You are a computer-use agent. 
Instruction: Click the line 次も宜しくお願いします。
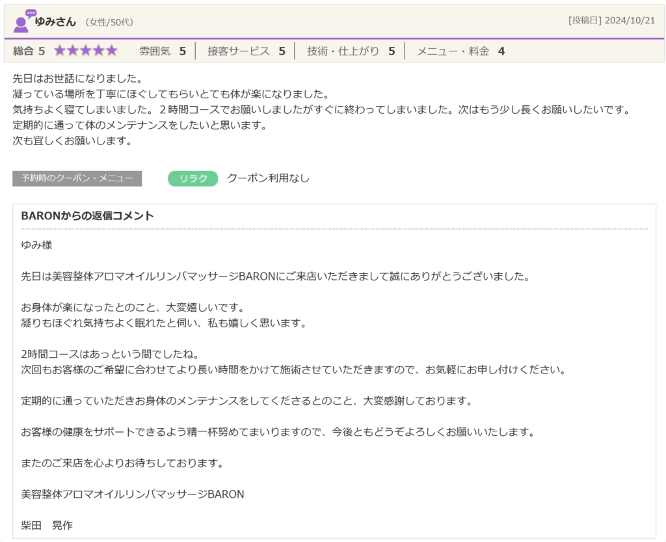(x=74, y=141)
